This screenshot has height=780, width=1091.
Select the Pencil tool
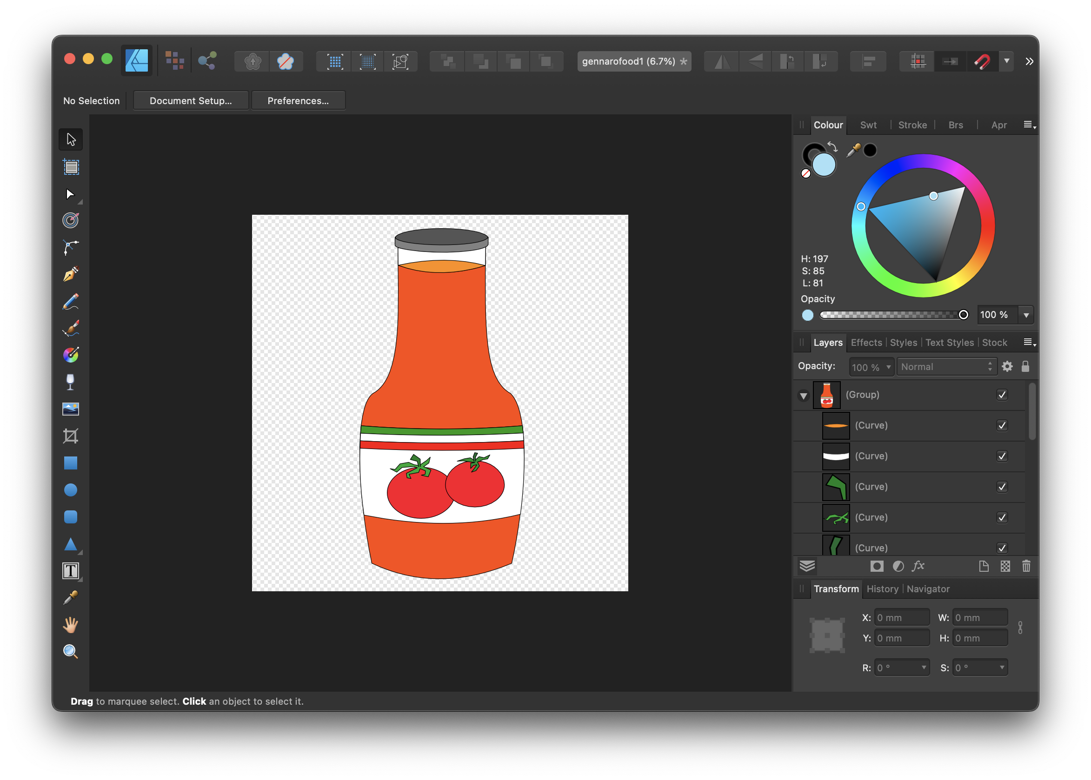[71, 301]
